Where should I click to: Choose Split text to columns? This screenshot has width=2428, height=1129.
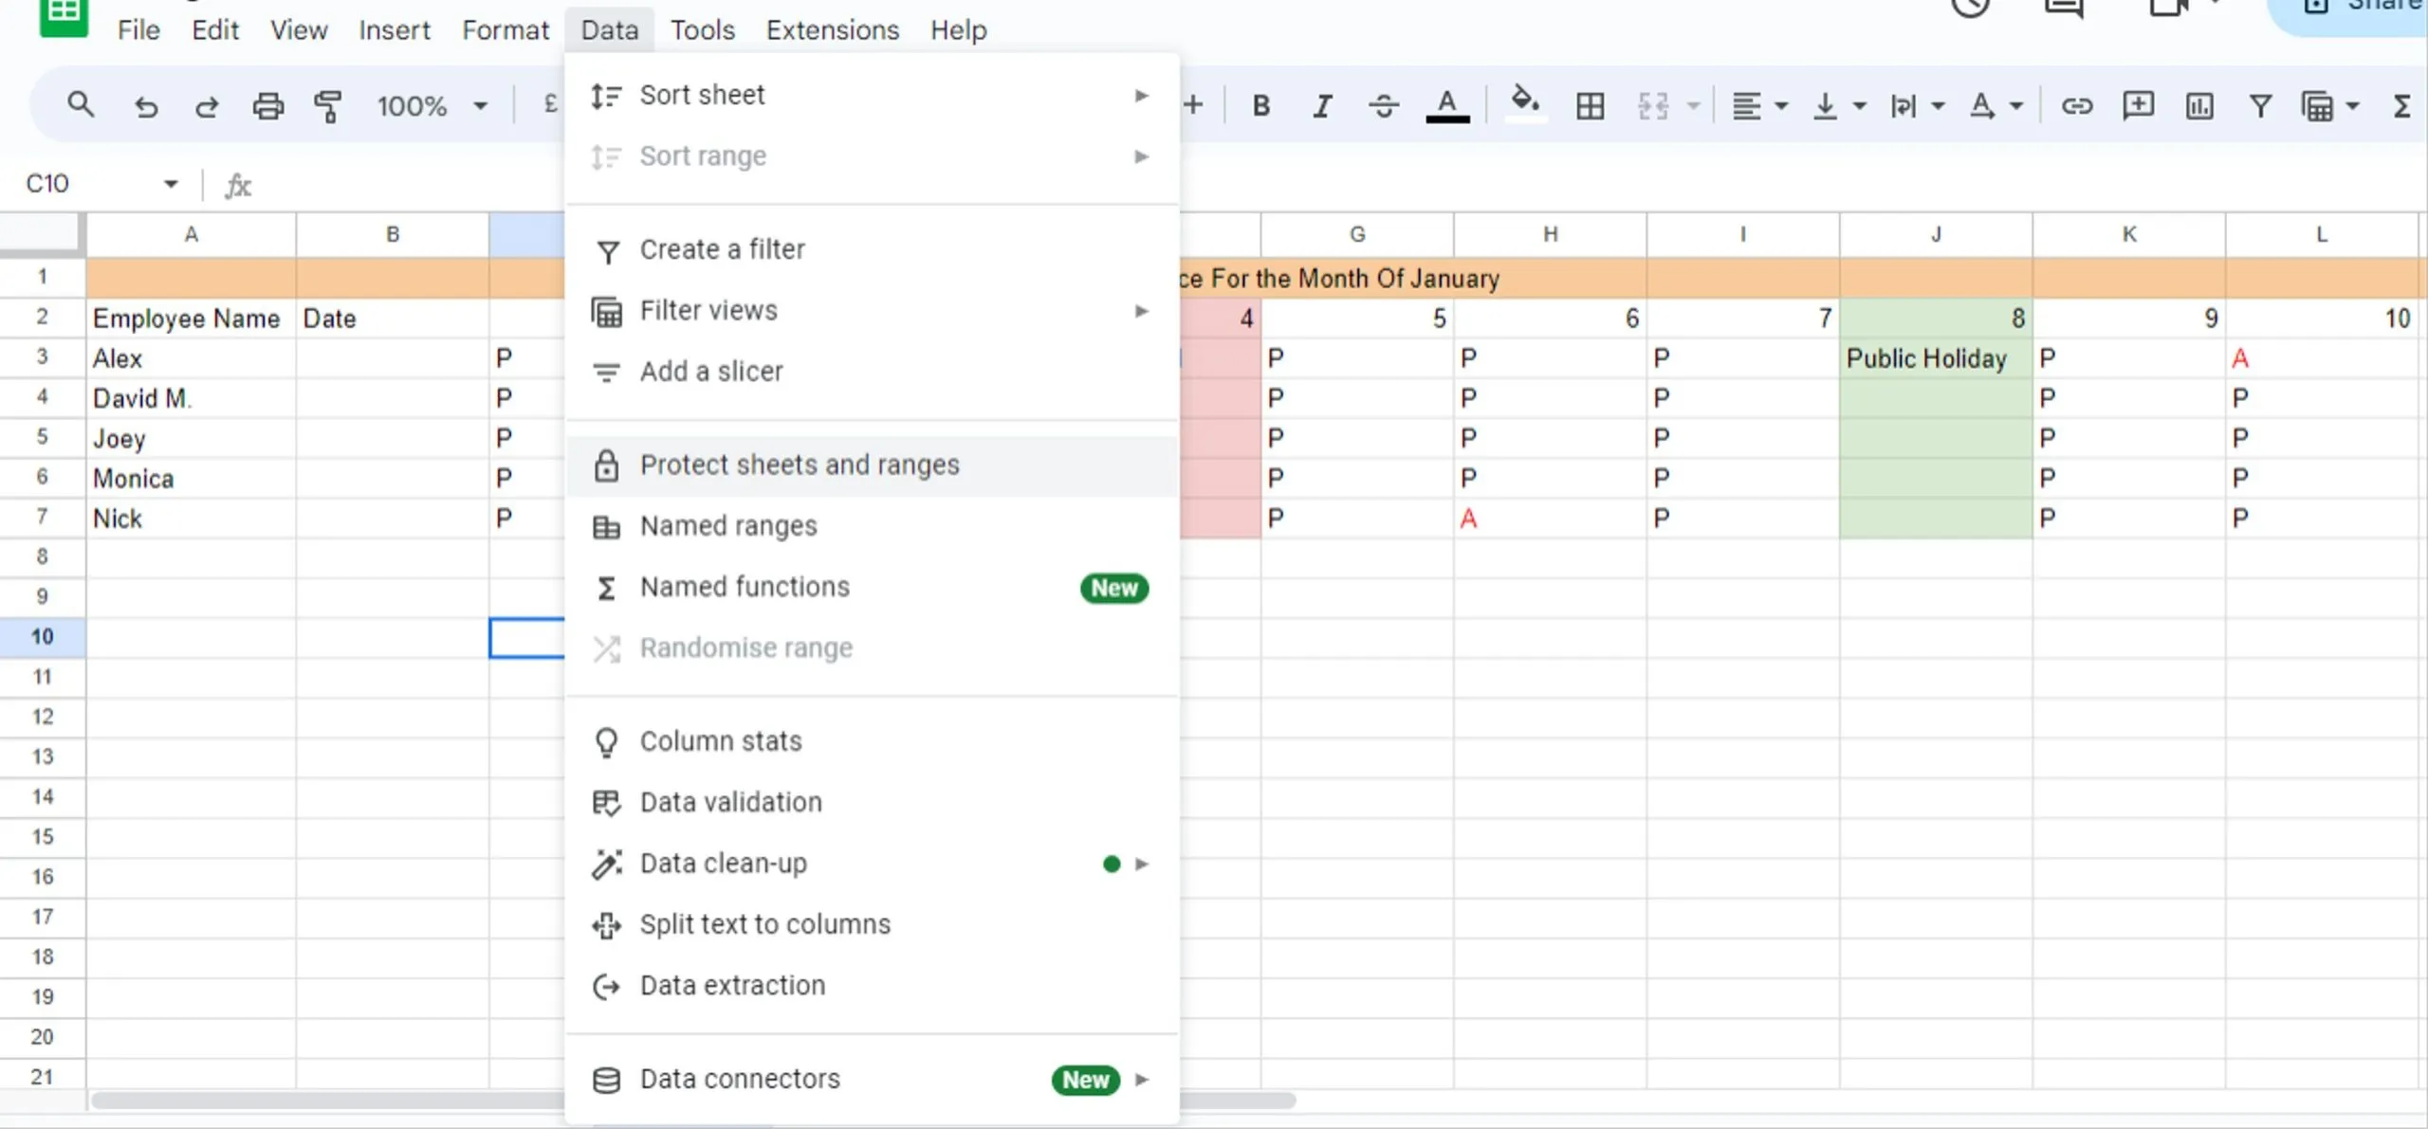(x=872, y=924)
